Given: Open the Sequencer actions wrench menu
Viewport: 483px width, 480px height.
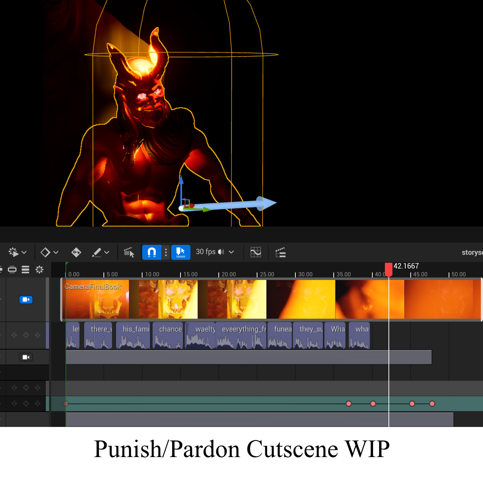Looking at the screenshot, I should pyautogui.click(x=14, y=252).
